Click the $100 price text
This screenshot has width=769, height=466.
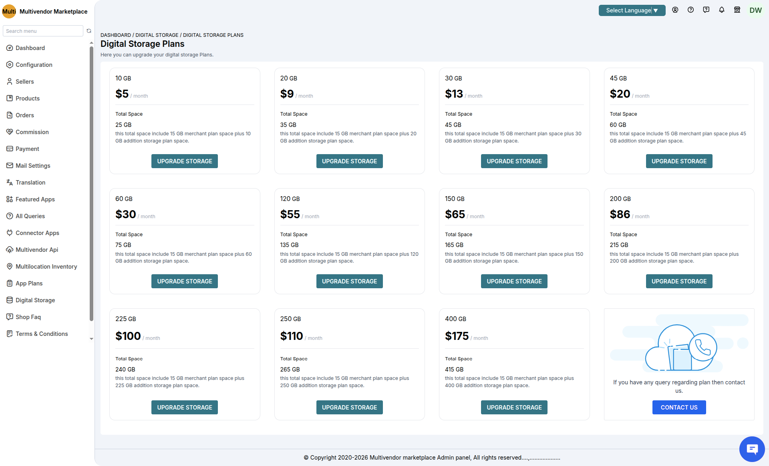click(128, 336)
